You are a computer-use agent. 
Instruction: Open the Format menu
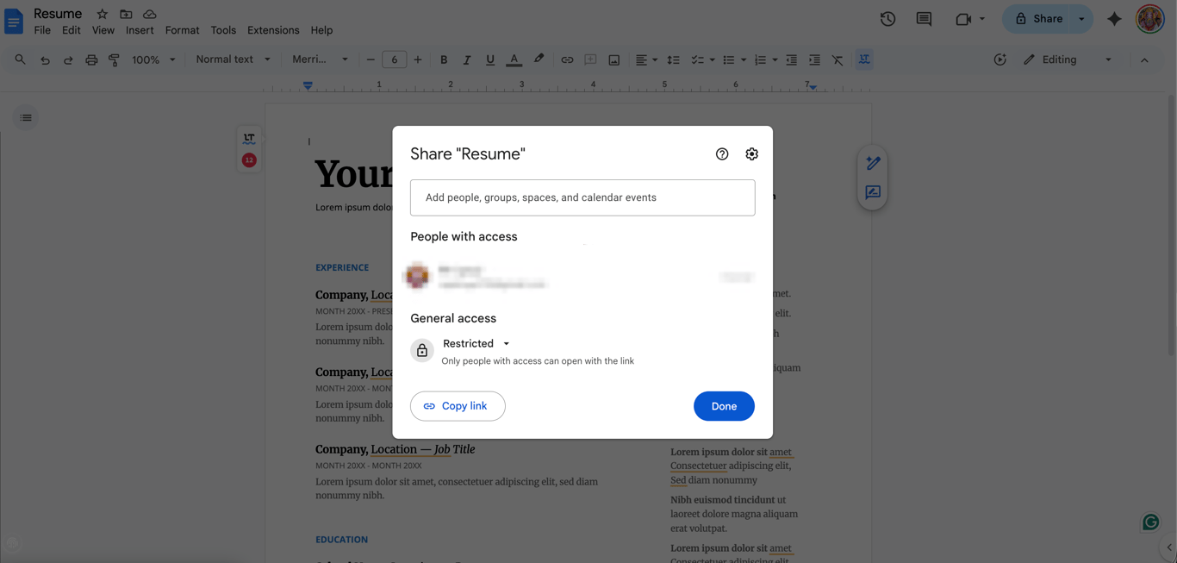182,30
